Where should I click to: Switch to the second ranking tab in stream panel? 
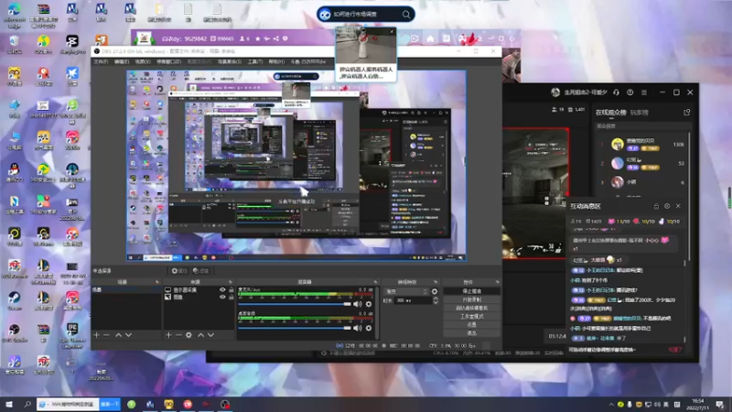tap(639, 112)
